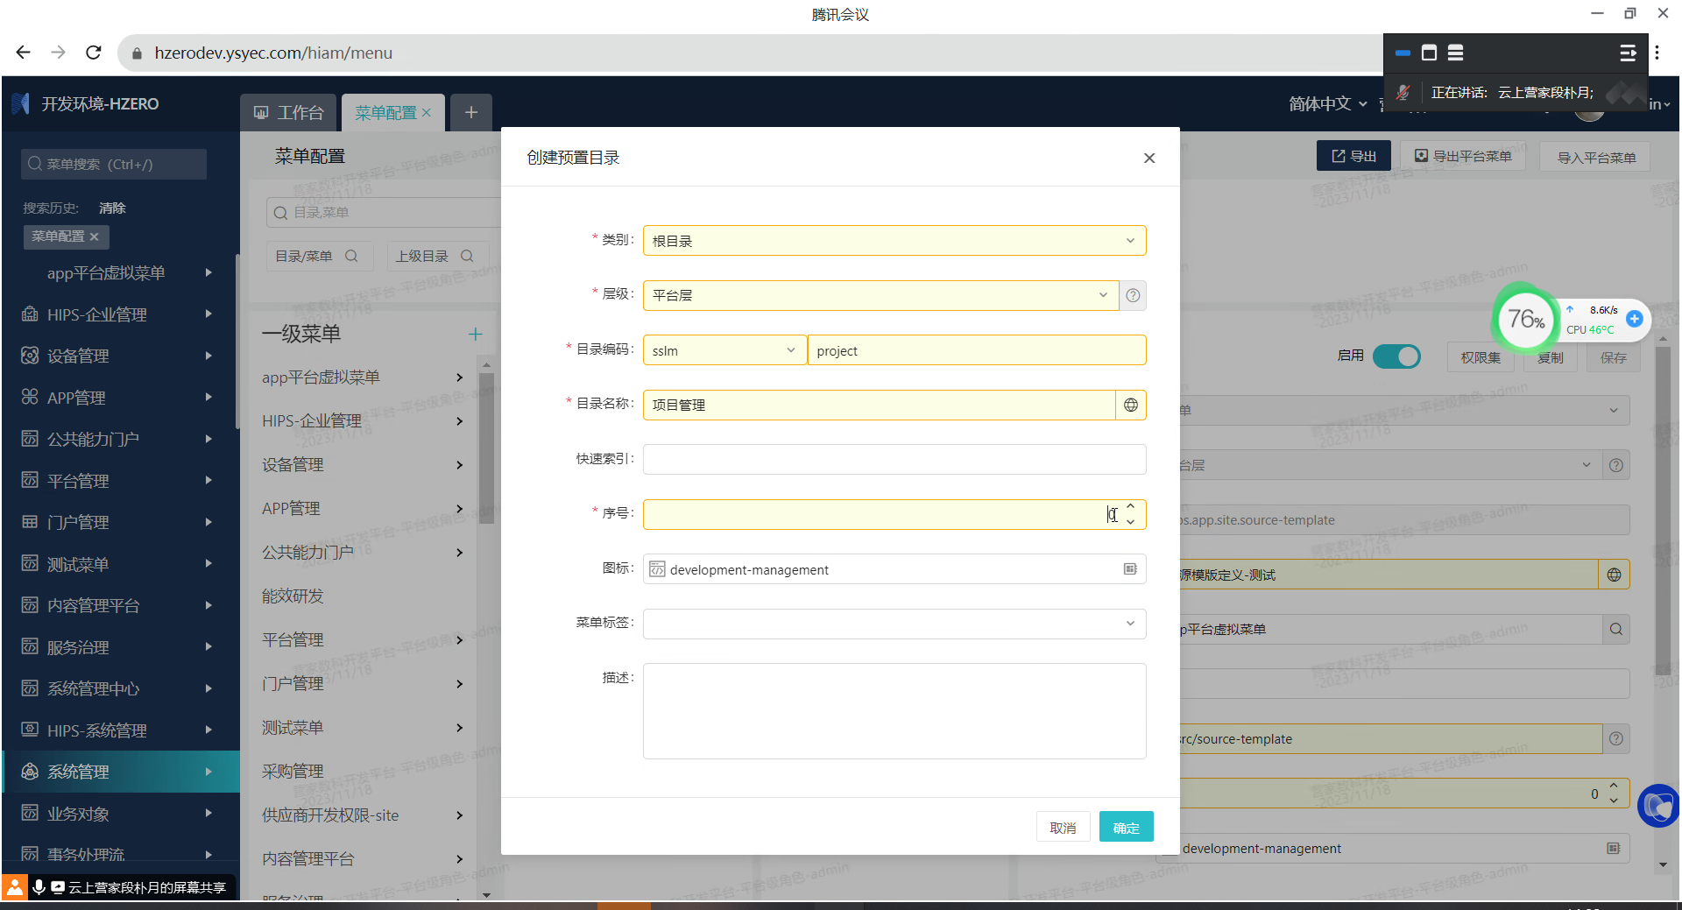
Task: Expand HIPS-企业管理 in the sidebar
Action: click(x=208, y=314)
